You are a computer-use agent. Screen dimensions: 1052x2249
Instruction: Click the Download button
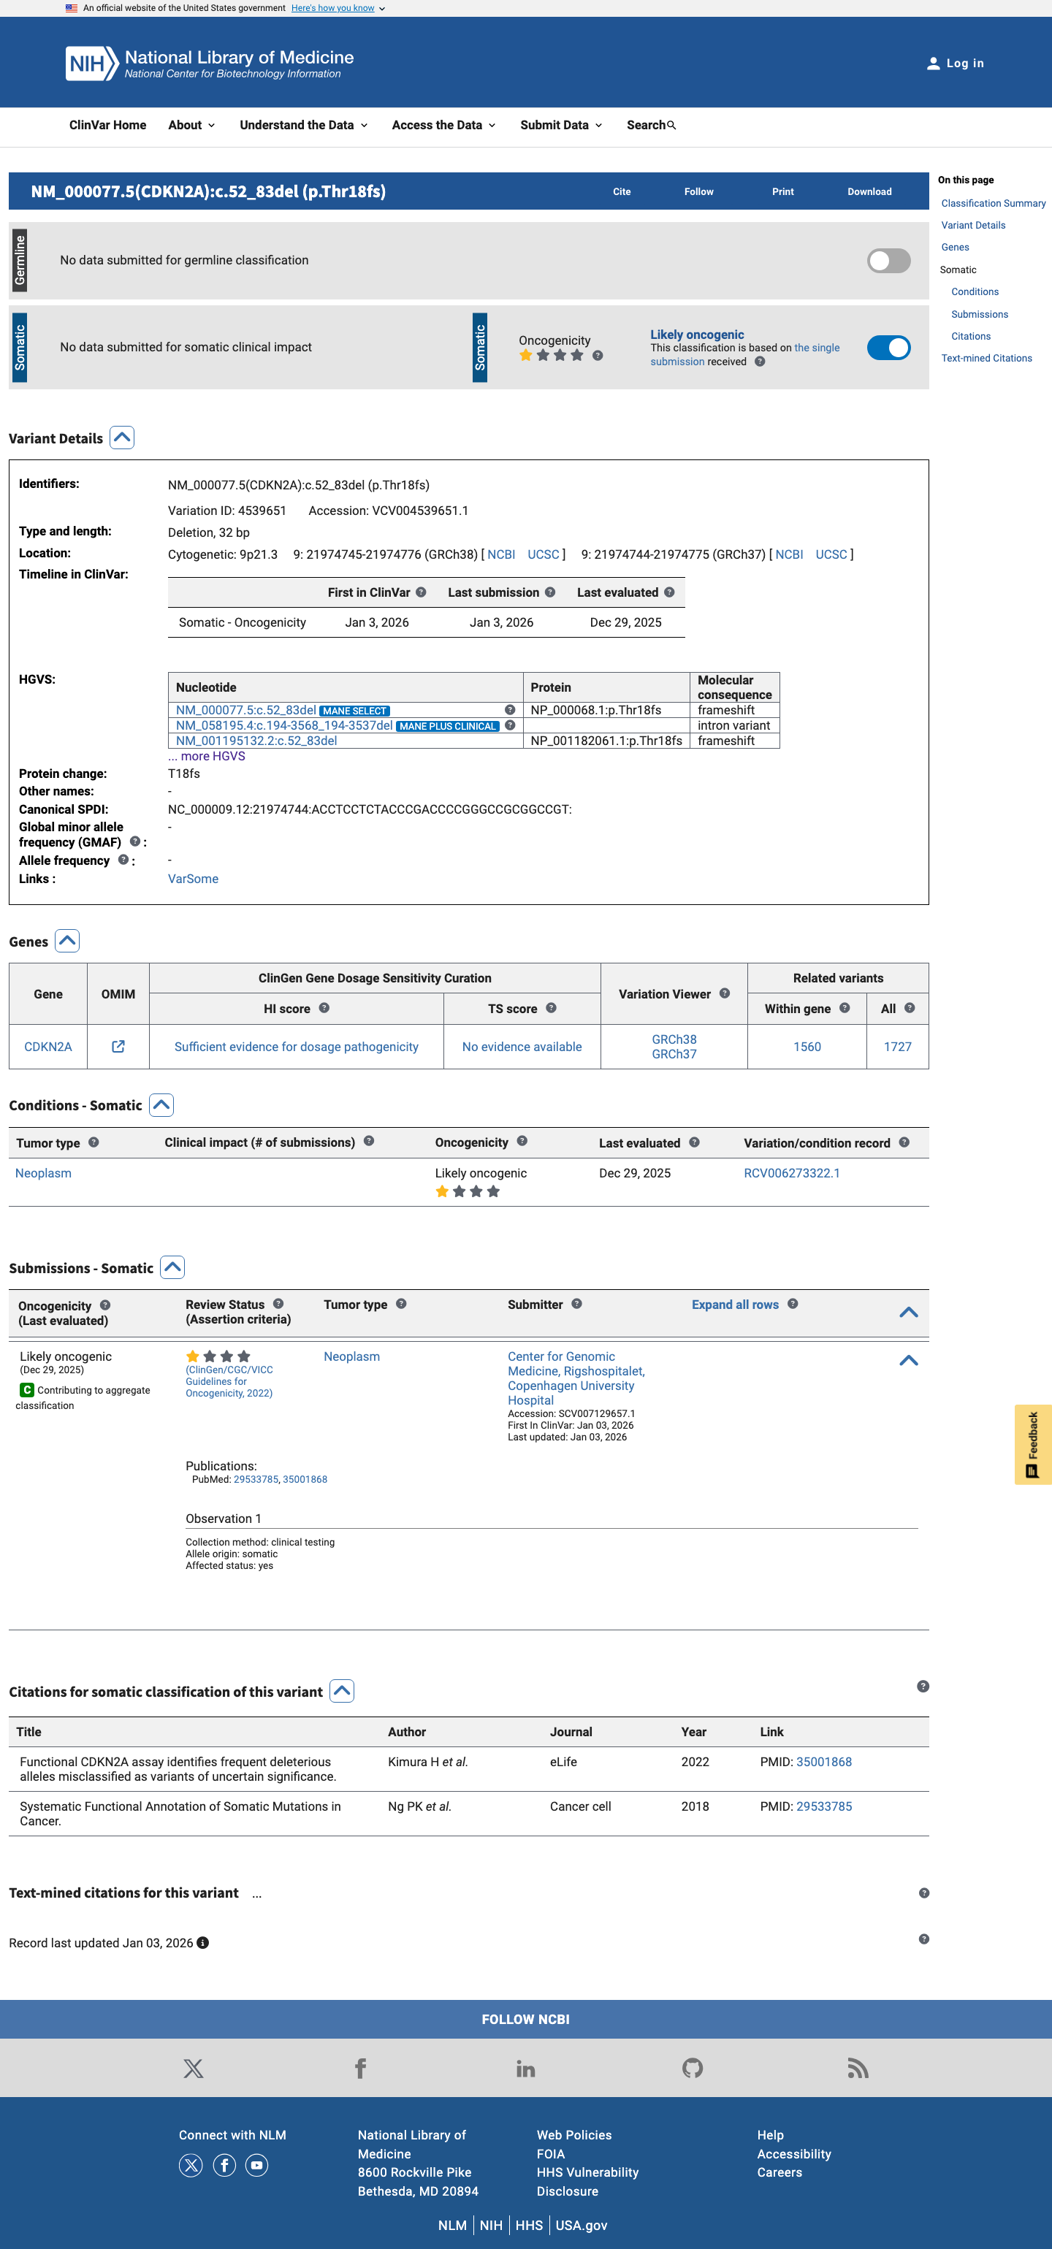(x=869, y=192)
